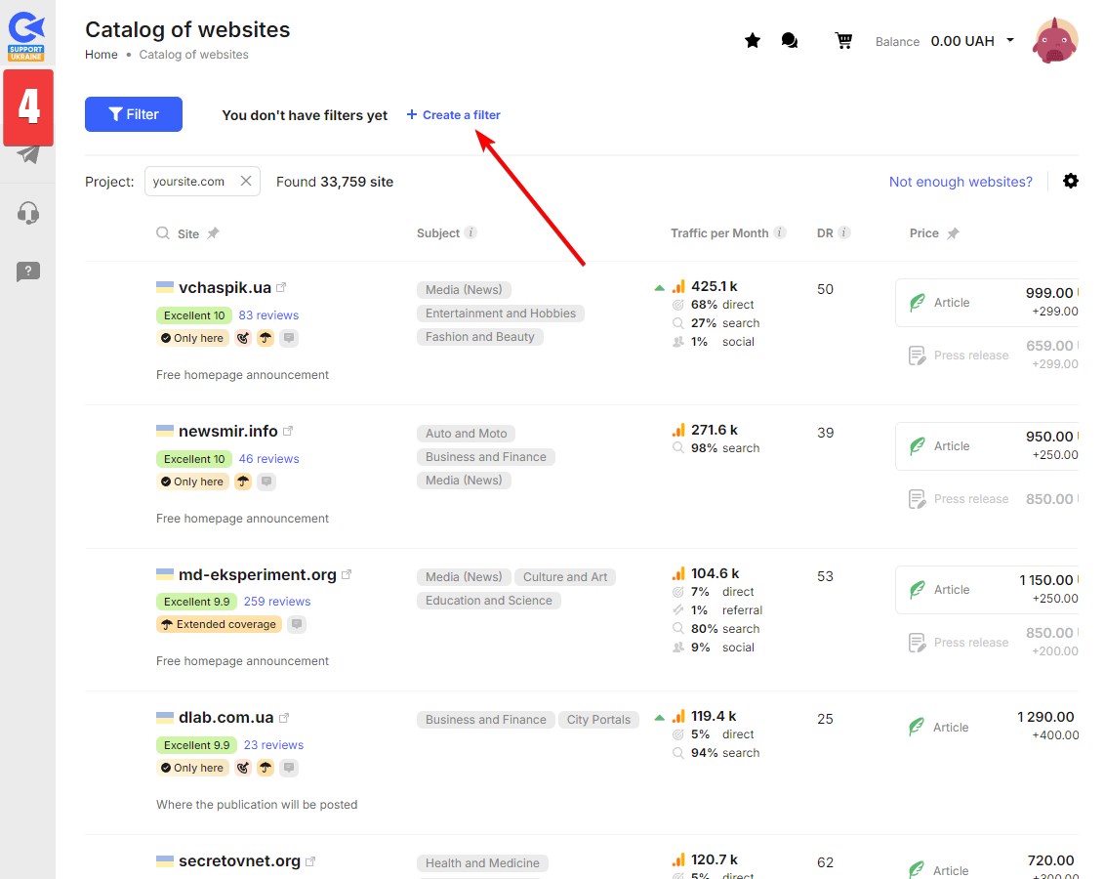Image resolution: width=1104 pixels, height=879 pixels.
Task: Open the favorites star icon
Action: (x=752, y=41)
